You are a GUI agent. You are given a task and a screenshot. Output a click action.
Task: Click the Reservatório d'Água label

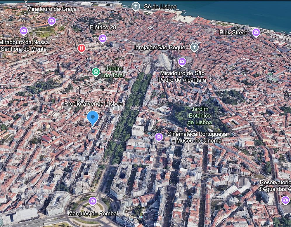pos(275,186)
